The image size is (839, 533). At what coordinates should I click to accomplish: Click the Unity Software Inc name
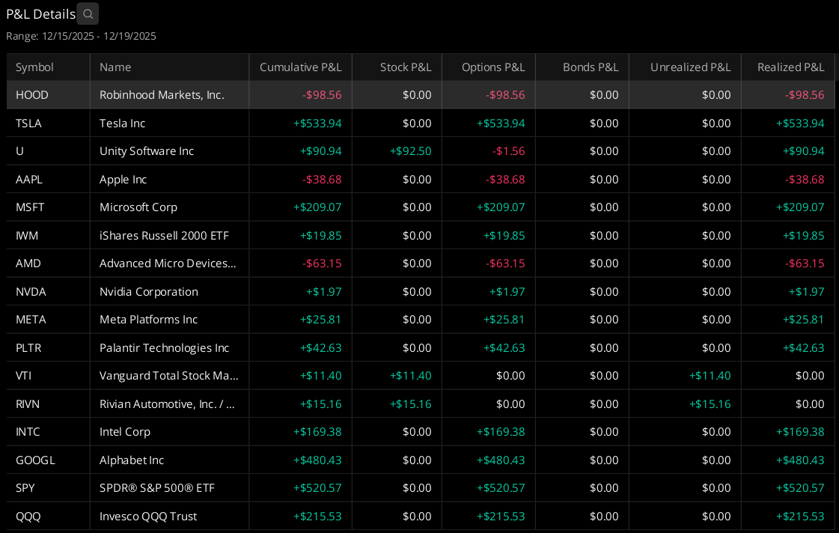click(x=147, y=151)
